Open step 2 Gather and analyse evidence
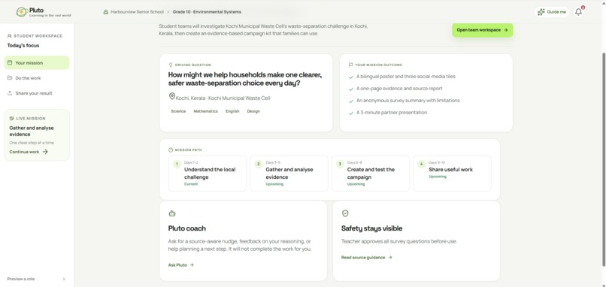This screenshot has height=287, width=606. (x=289, y=174)
